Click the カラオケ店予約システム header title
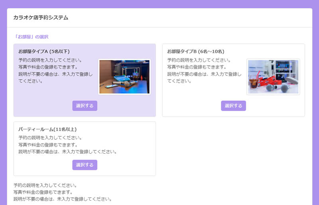Image resolution: width=319 pixels, height=205 pixels. (41, 18)
